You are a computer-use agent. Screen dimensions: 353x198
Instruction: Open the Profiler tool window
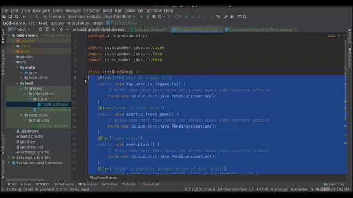(110, 184)
